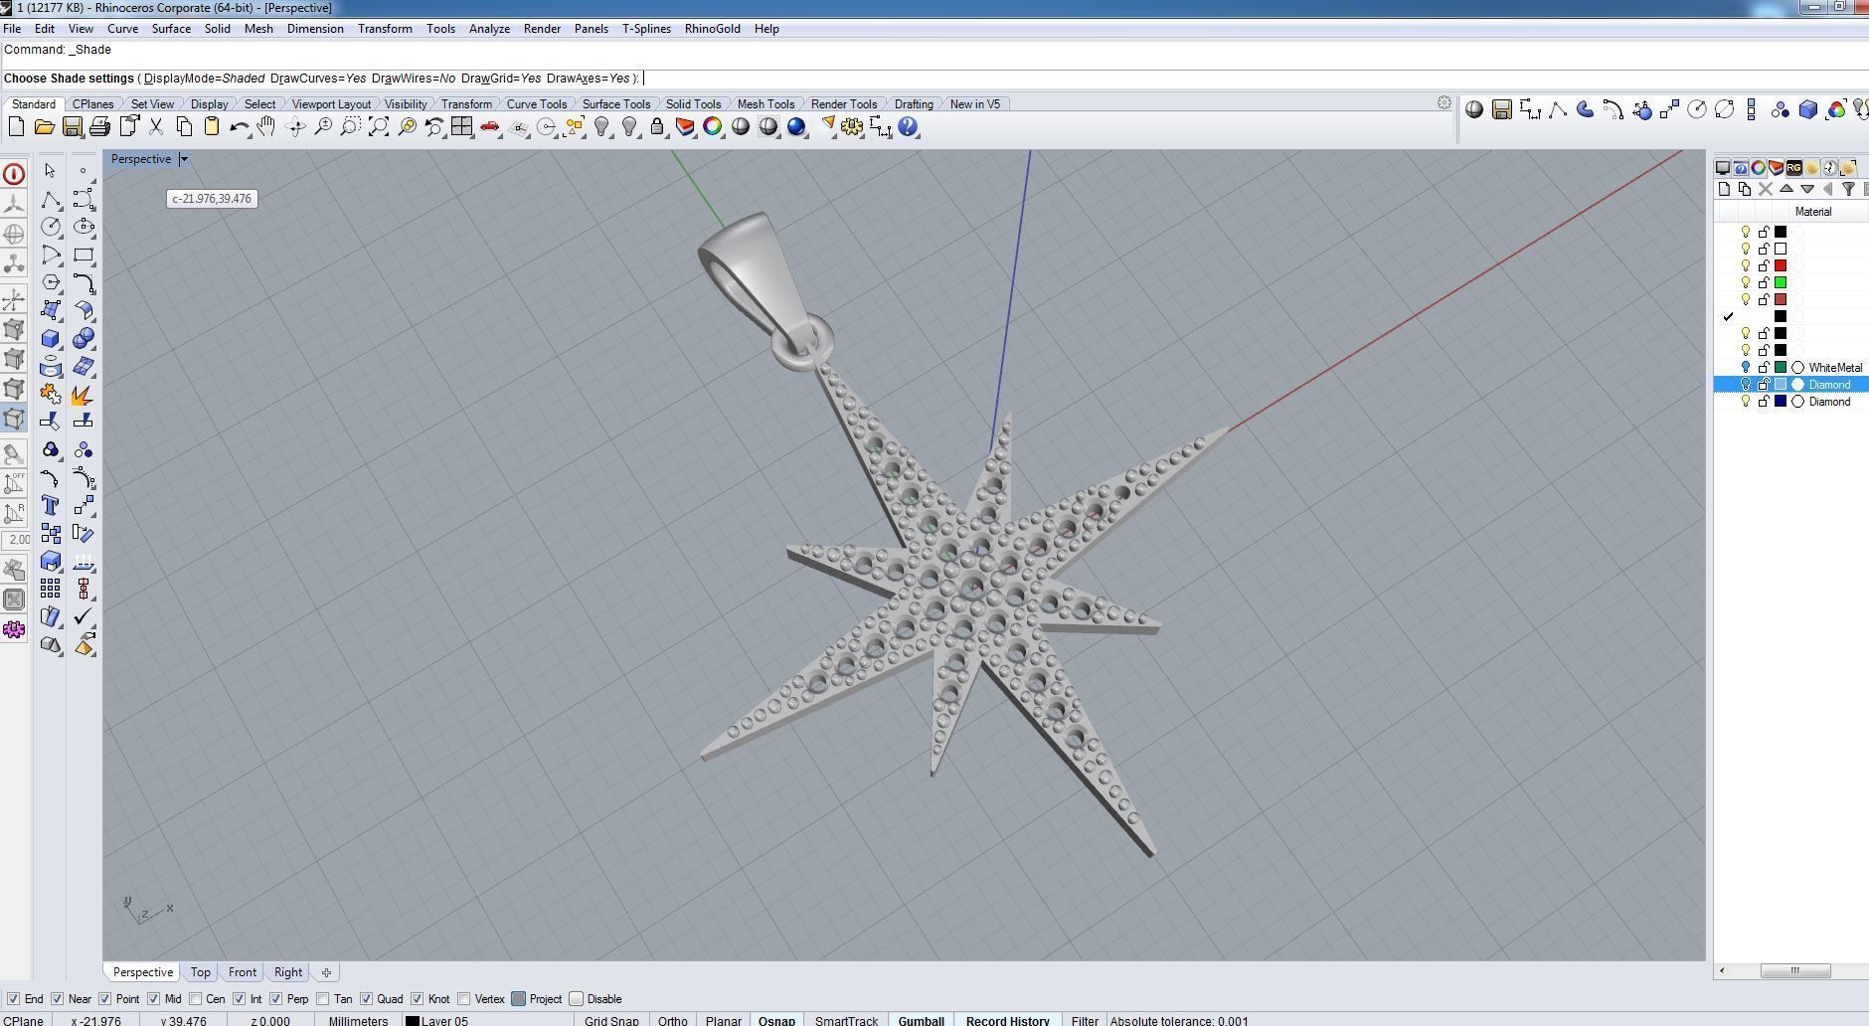This screenshot has height=1026, width=1869.
Task: Click the Zoom Extents icon
Action: [379, 126]
